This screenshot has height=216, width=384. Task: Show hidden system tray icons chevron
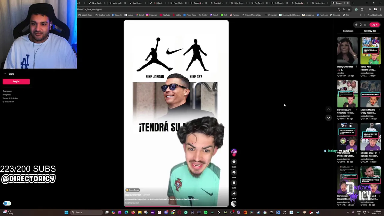pos(348,212)
